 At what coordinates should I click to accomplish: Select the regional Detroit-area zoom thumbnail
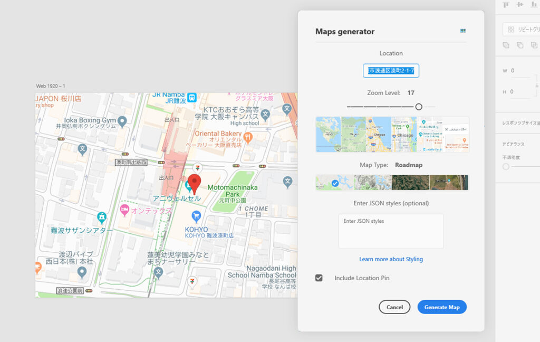(x=353, y=135)
